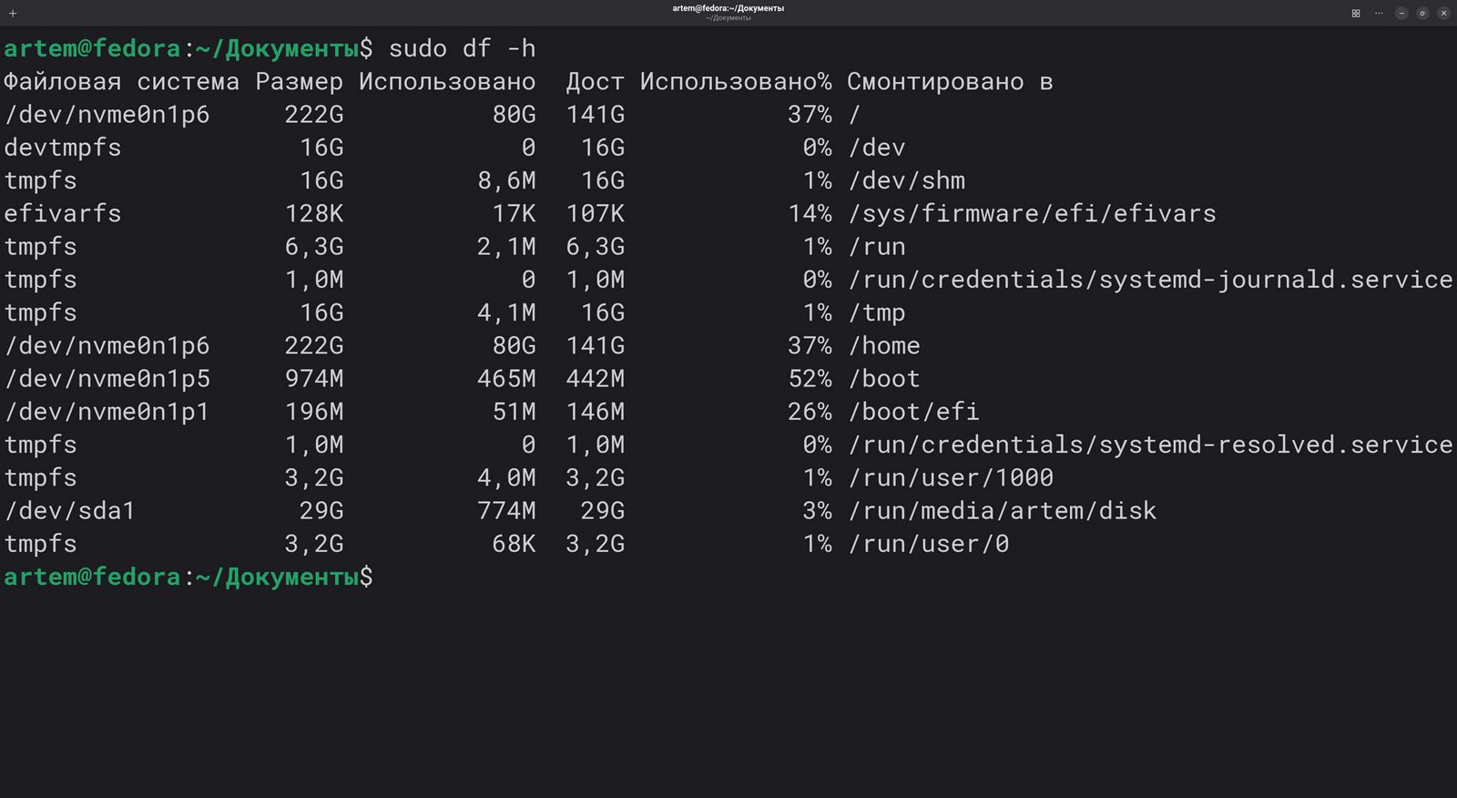
Task: Click the 'Смонтировано в' column header
Action: click(949, 82)
